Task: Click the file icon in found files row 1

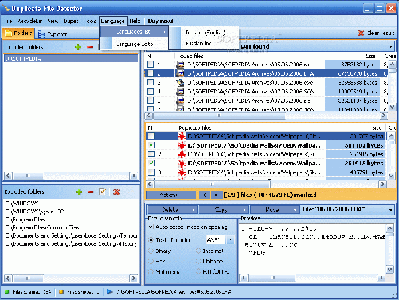Action: click(x=180, y=65)
